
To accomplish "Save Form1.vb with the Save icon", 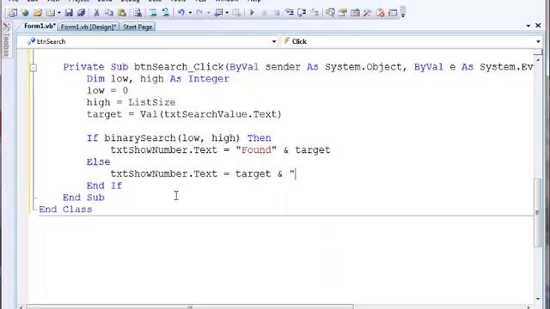I will point(69,13).
